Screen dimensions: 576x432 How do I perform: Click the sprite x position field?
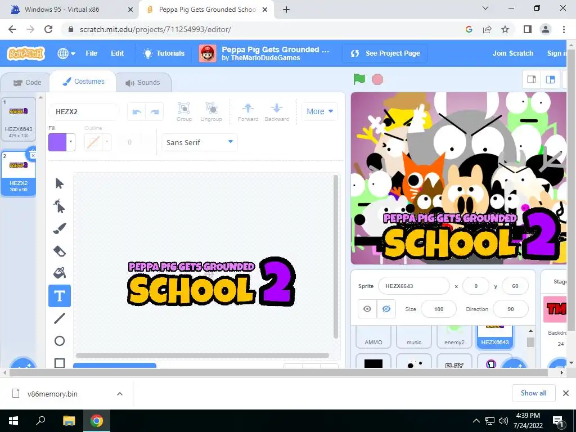(x=476, y=286)
